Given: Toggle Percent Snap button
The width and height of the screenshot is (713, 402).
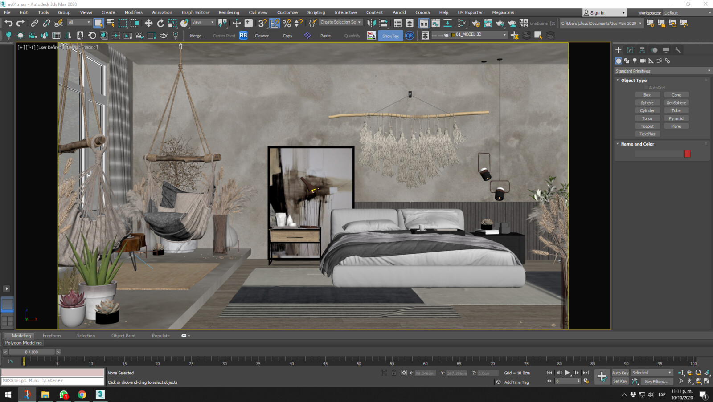Looking at the screenshot, I should (x=287, y=23).
